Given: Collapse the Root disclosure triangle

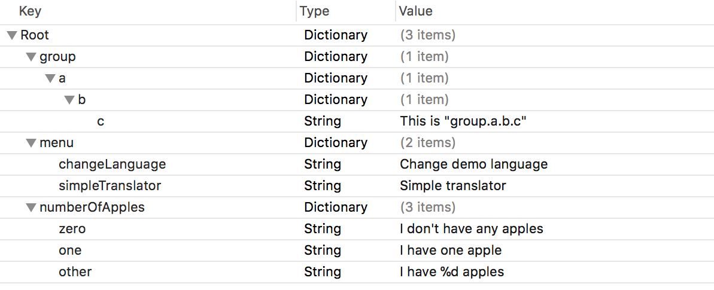Looking at the screenshot, I should click(12, 35).
